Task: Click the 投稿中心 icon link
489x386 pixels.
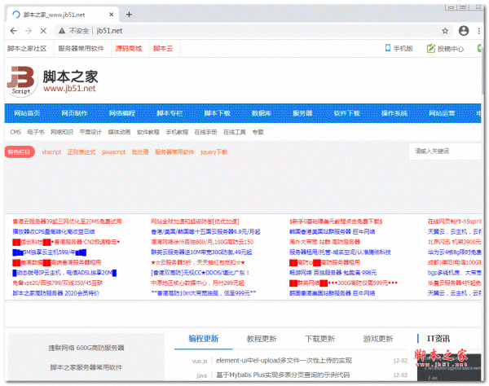Action: point(444,49)
